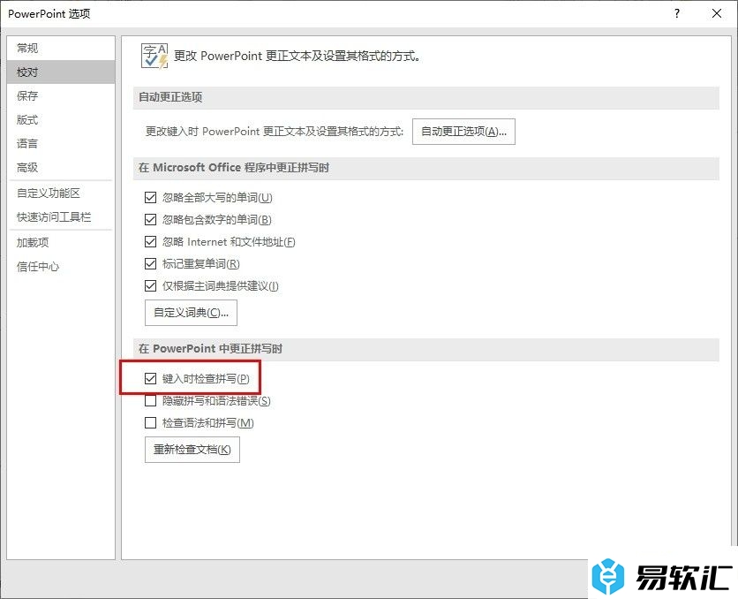The height and width of the screenshot is (599, 738).
Task: Check 检查语法和拼写(M) option
Action: click(x=151, y=423)
